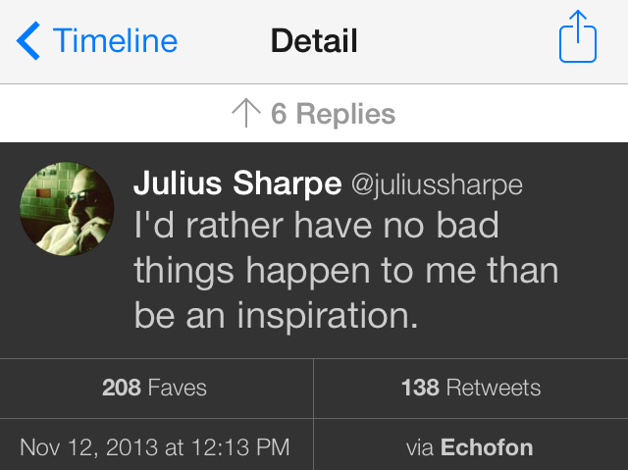Click the Detail title in navigation bar
This screenshot has width=628, height=470.
314,41
